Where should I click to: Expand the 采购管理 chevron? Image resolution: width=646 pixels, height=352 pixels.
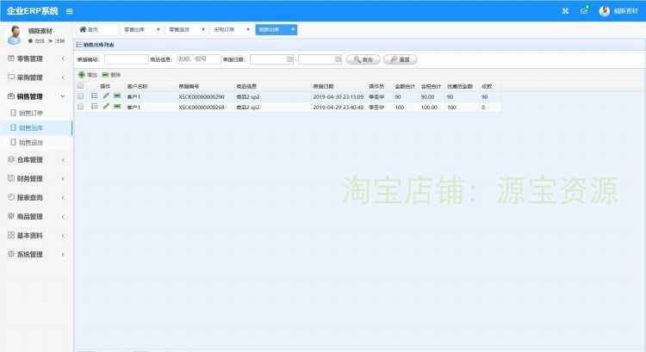(x=63, y=77)
